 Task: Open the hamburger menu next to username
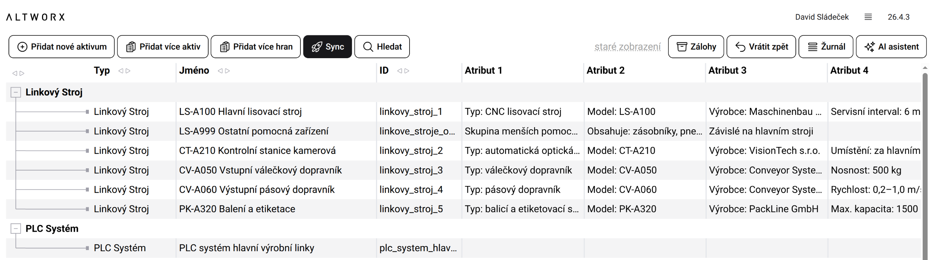868,17
